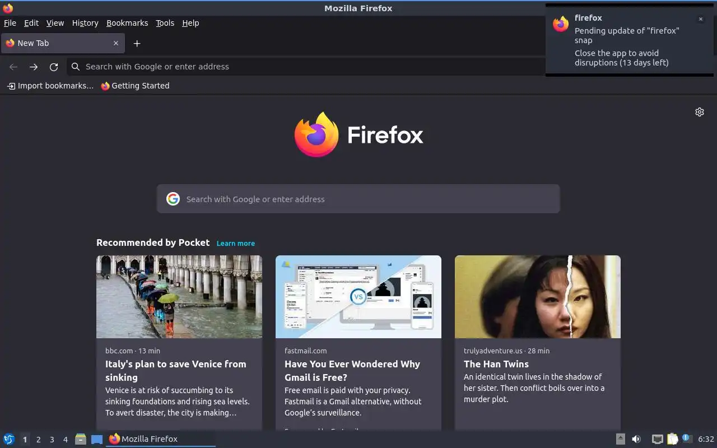Viewport: 717px width, 448px height.
Task: Open the File menu
Action: pyautogui.click(x=10, y=23)
